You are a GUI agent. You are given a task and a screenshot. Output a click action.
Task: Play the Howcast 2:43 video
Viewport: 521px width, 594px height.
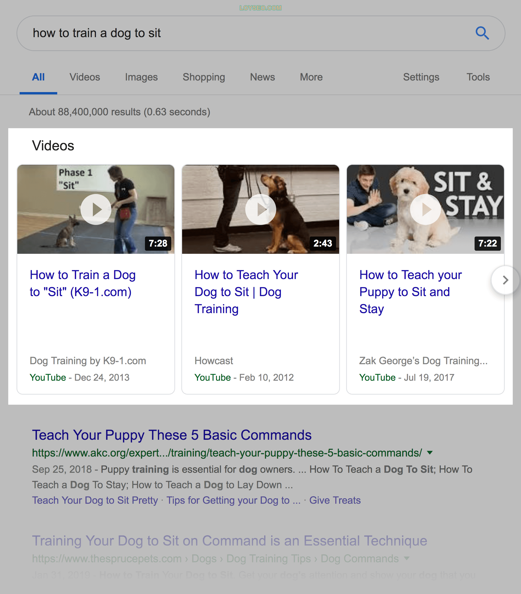coord(261,209)
